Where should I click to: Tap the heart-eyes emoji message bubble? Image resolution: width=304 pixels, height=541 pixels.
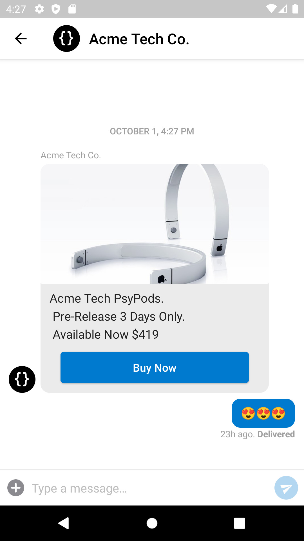[263, 413]
